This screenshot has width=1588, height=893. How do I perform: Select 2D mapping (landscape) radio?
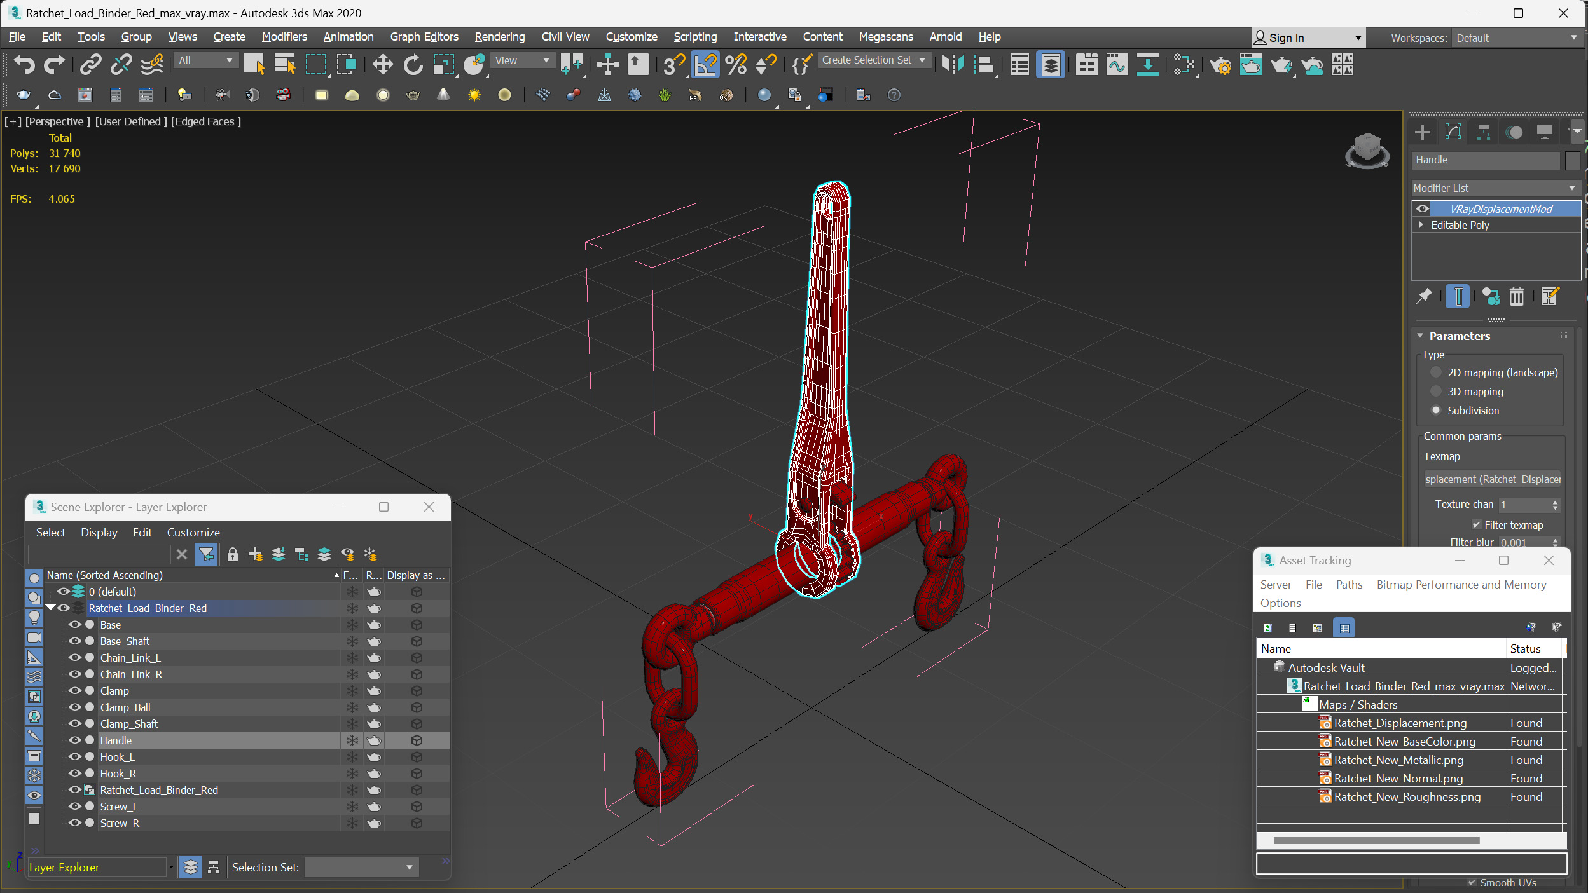pos(1435,372)
